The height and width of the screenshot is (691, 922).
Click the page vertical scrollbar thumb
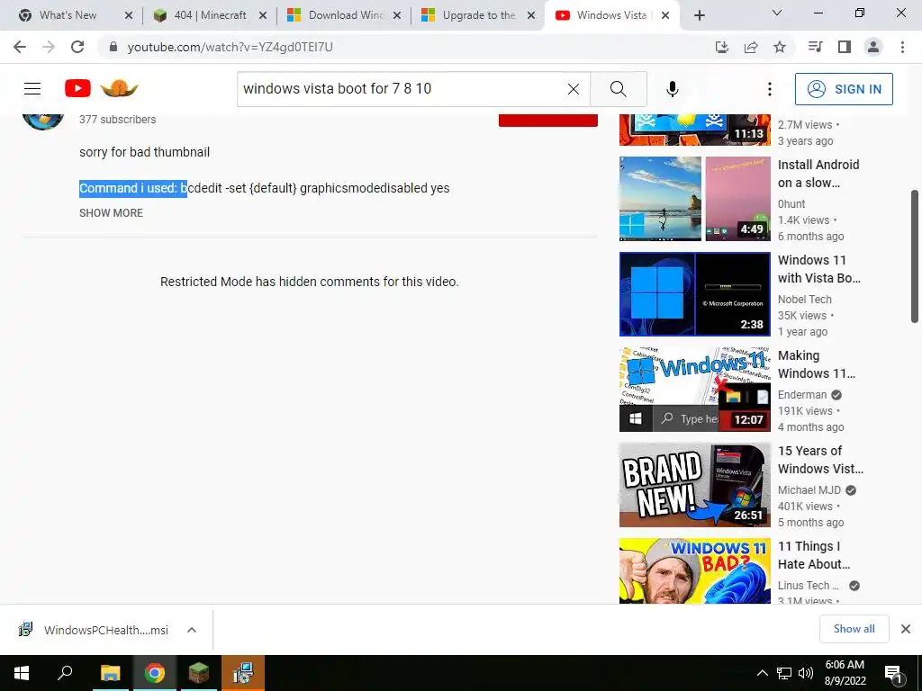point(915,256)
